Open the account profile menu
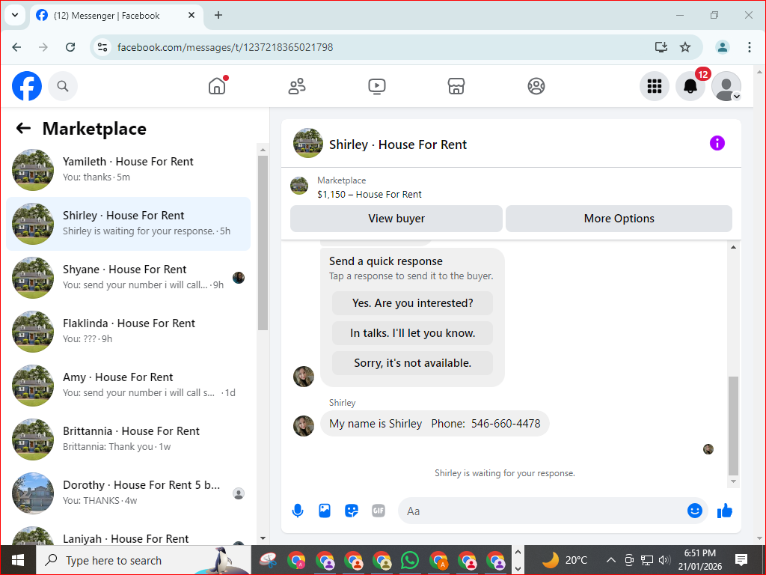Viewport: 766px width, 575px height. (x=726, y=86)
